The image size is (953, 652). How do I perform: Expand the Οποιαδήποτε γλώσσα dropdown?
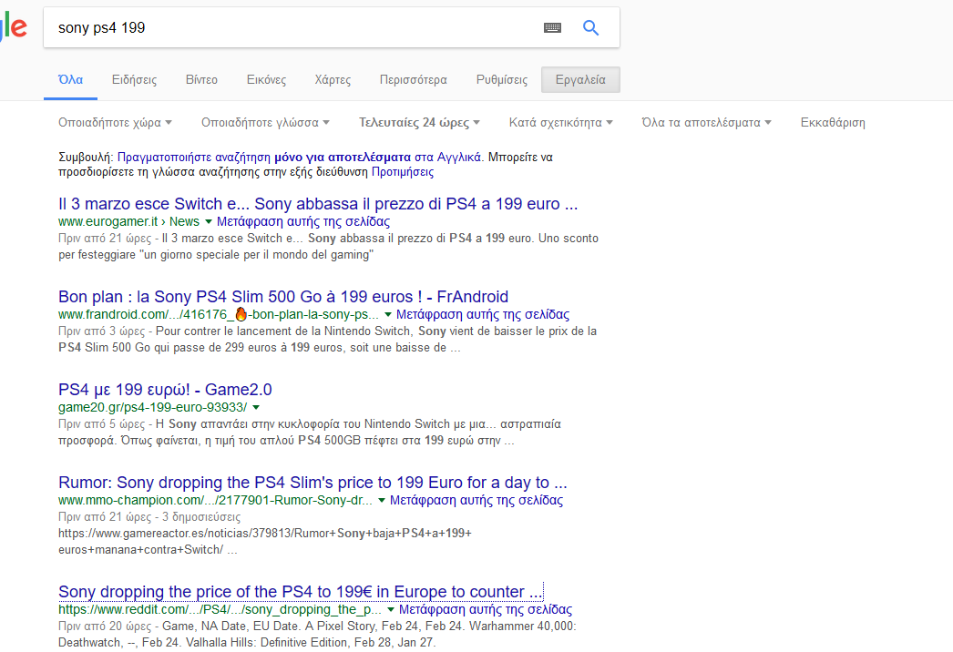(266, 122)
